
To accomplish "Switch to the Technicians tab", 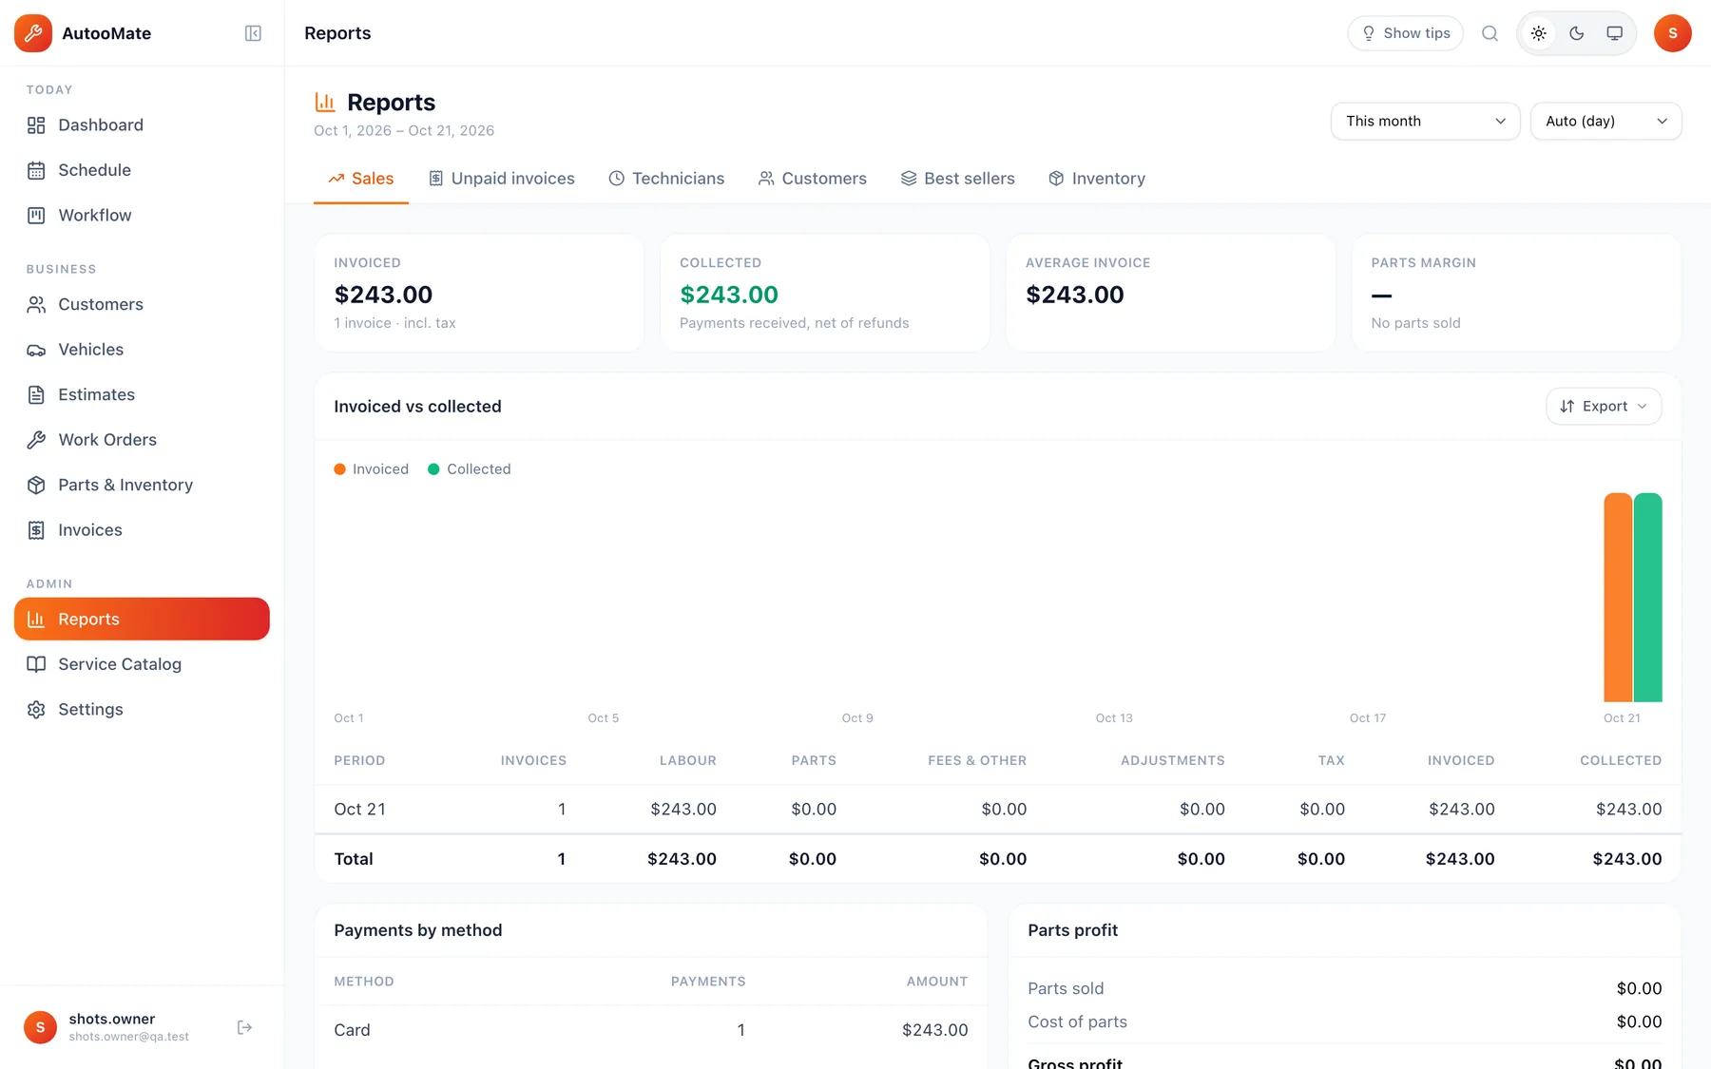I will (x=666, y=179).
